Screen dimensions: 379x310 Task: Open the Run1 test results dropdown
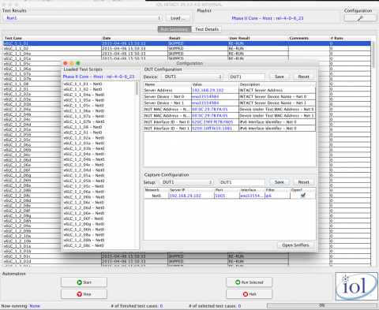click(82, 18)
